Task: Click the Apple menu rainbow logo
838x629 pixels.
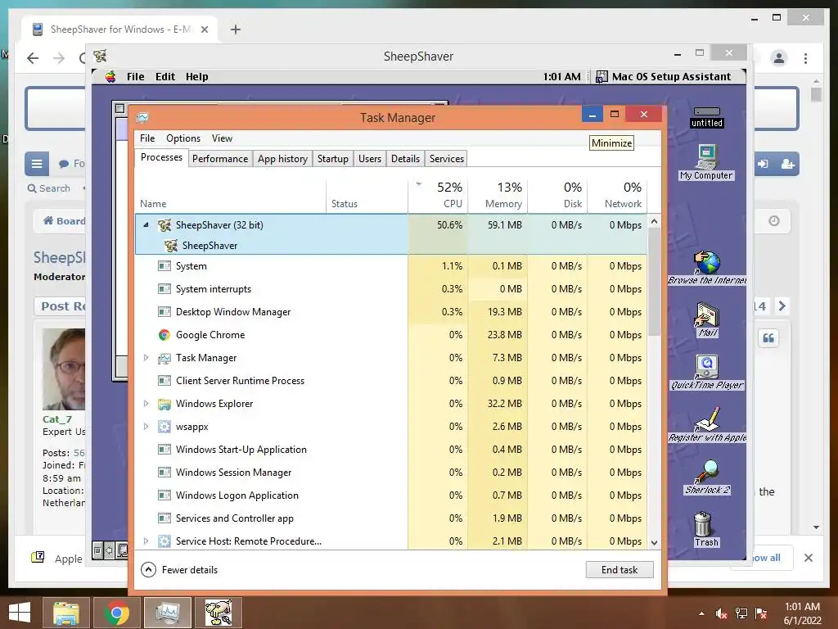Action: 110,76
